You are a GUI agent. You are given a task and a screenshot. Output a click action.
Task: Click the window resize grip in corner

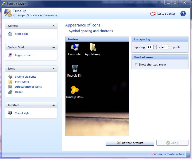188,155
